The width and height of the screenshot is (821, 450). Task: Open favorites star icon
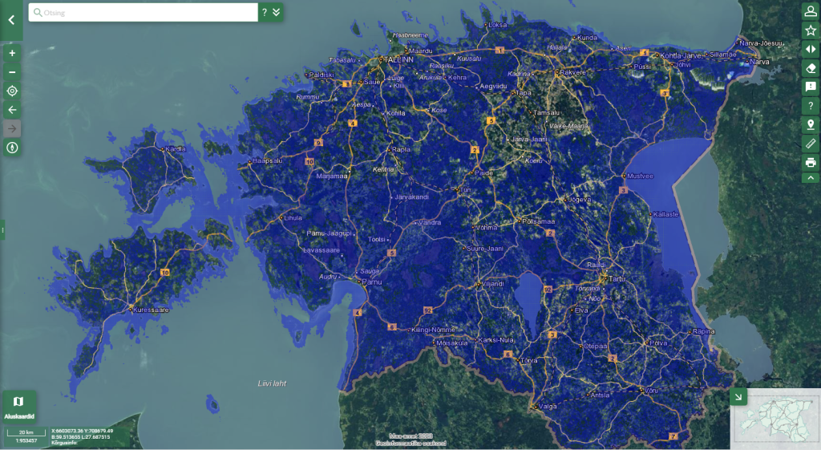[x=811, y=30]
